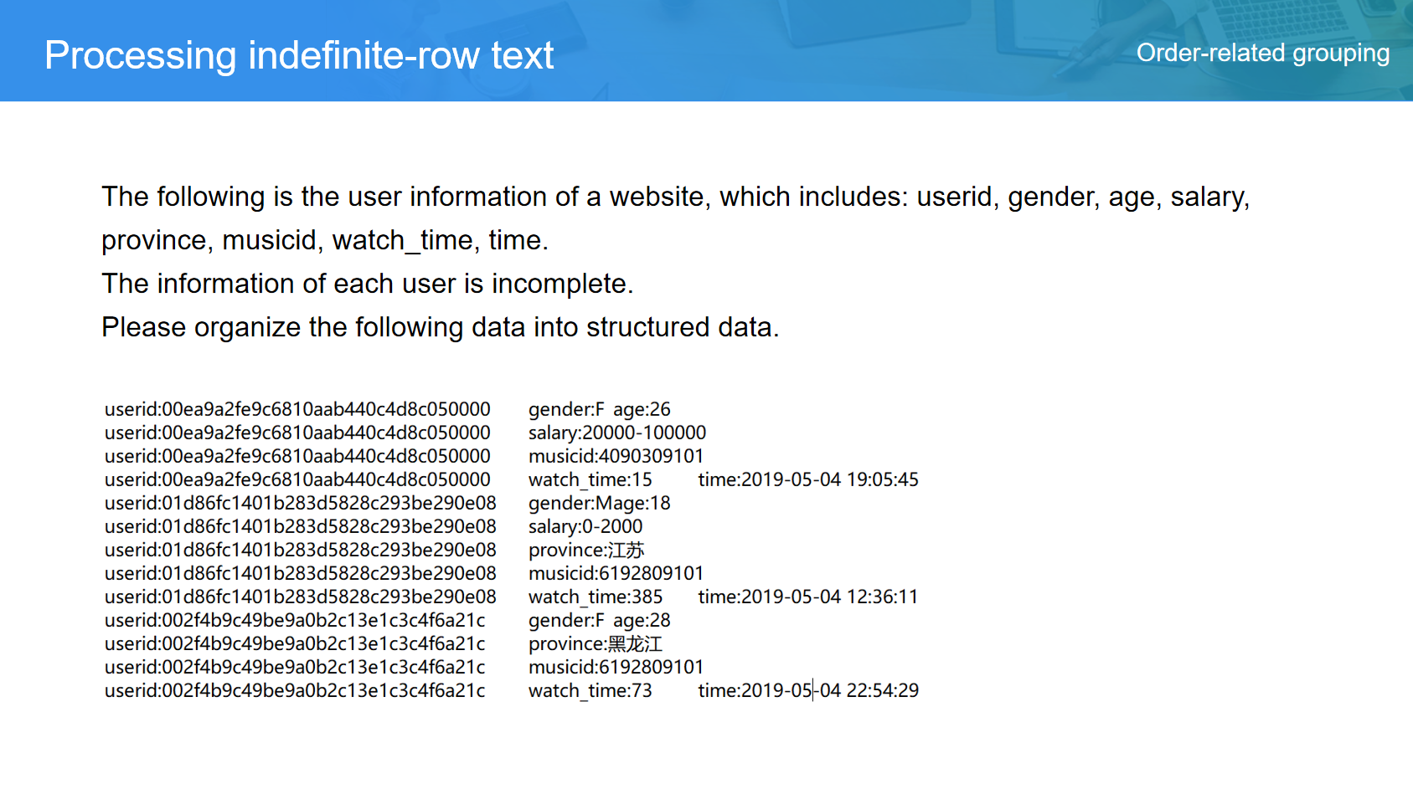Click the 'Please organize the following data' line
This screenshot has height=794, width=1413.
pyautogui.click(x=440, y=327)
